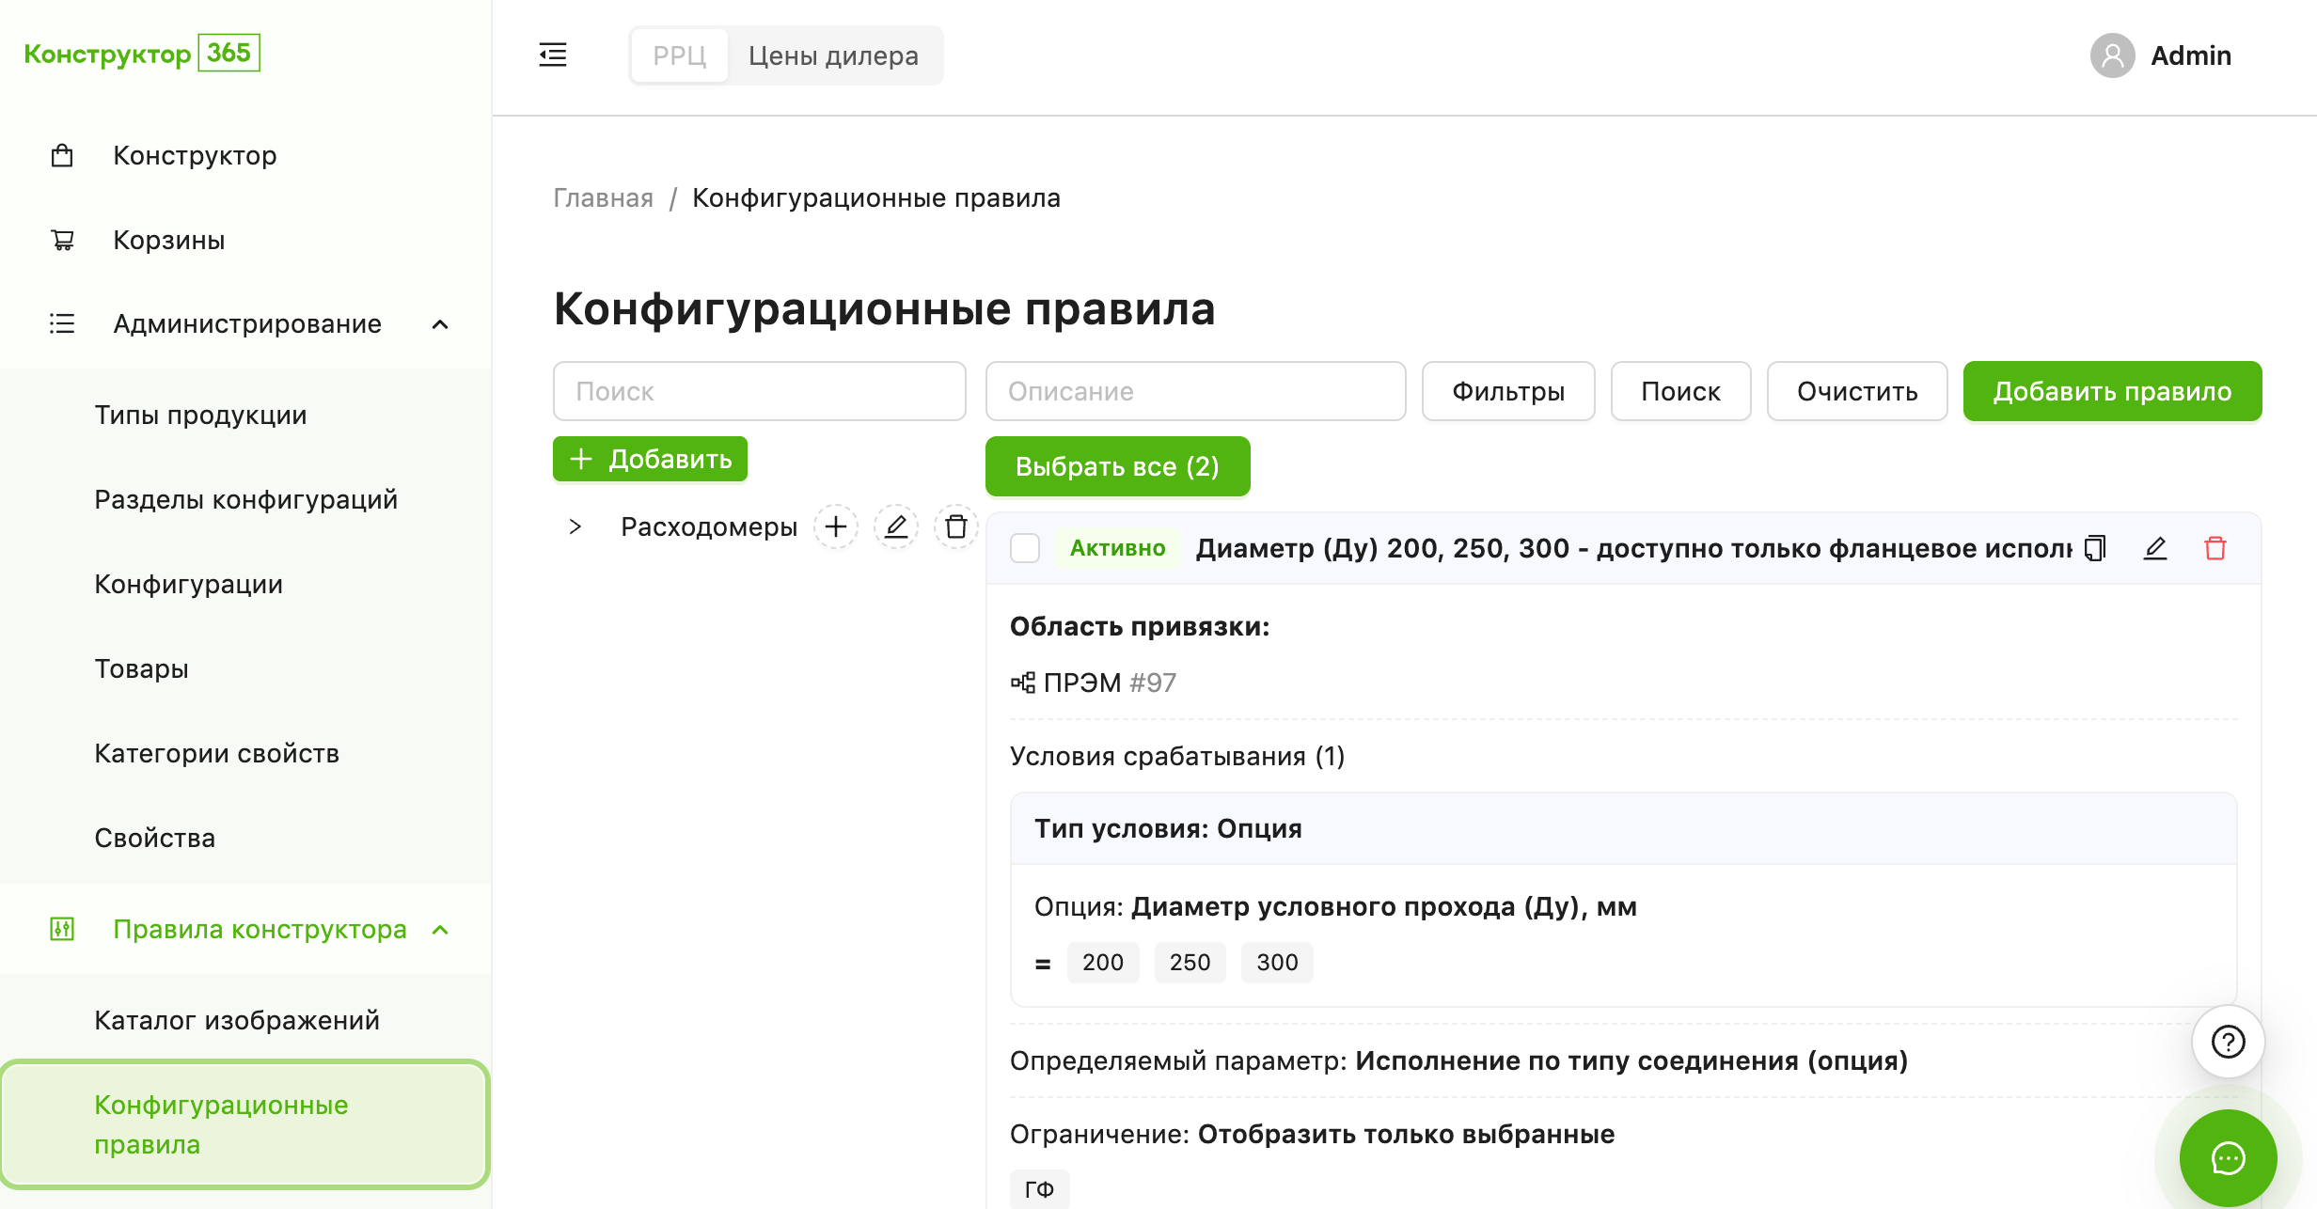Click the Тип условия: Опция header

pyautogui.click(x=1623, y=828)
